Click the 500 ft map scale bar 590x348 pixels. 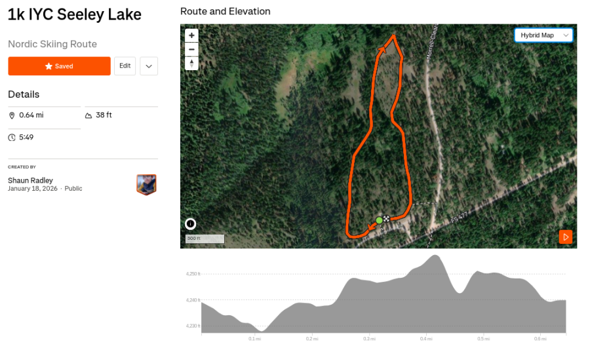[x=205, y=239]
